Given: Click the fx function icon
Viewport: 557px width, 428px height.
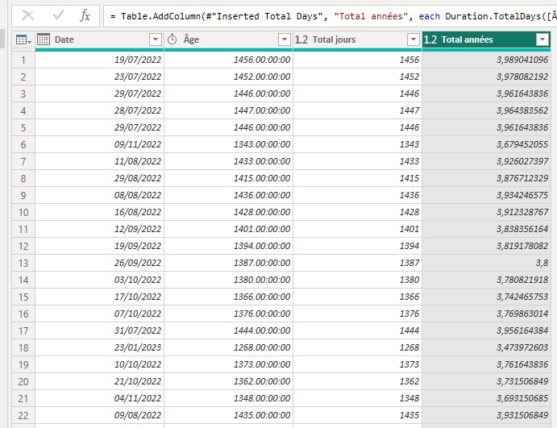Looking at the screenshot, I should 85,15.
